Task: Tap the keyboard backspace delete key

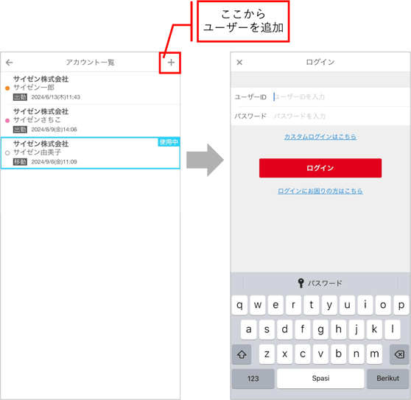Action: click(x=399, y=354)
